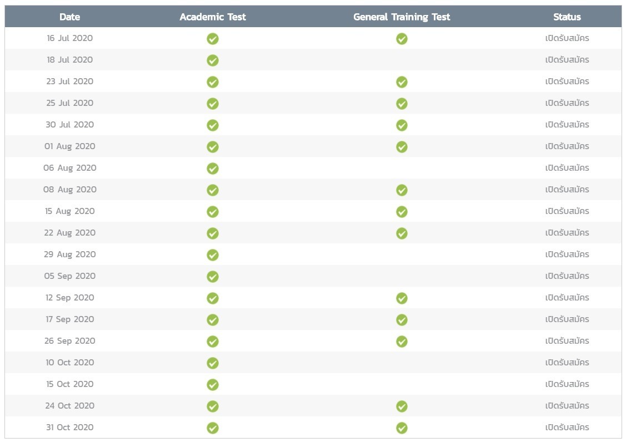The height and width of the screenshot is (443, 626).
Task: Click General Training checkmark for 16 Jul 2020
Action: (x=402, y=39)
